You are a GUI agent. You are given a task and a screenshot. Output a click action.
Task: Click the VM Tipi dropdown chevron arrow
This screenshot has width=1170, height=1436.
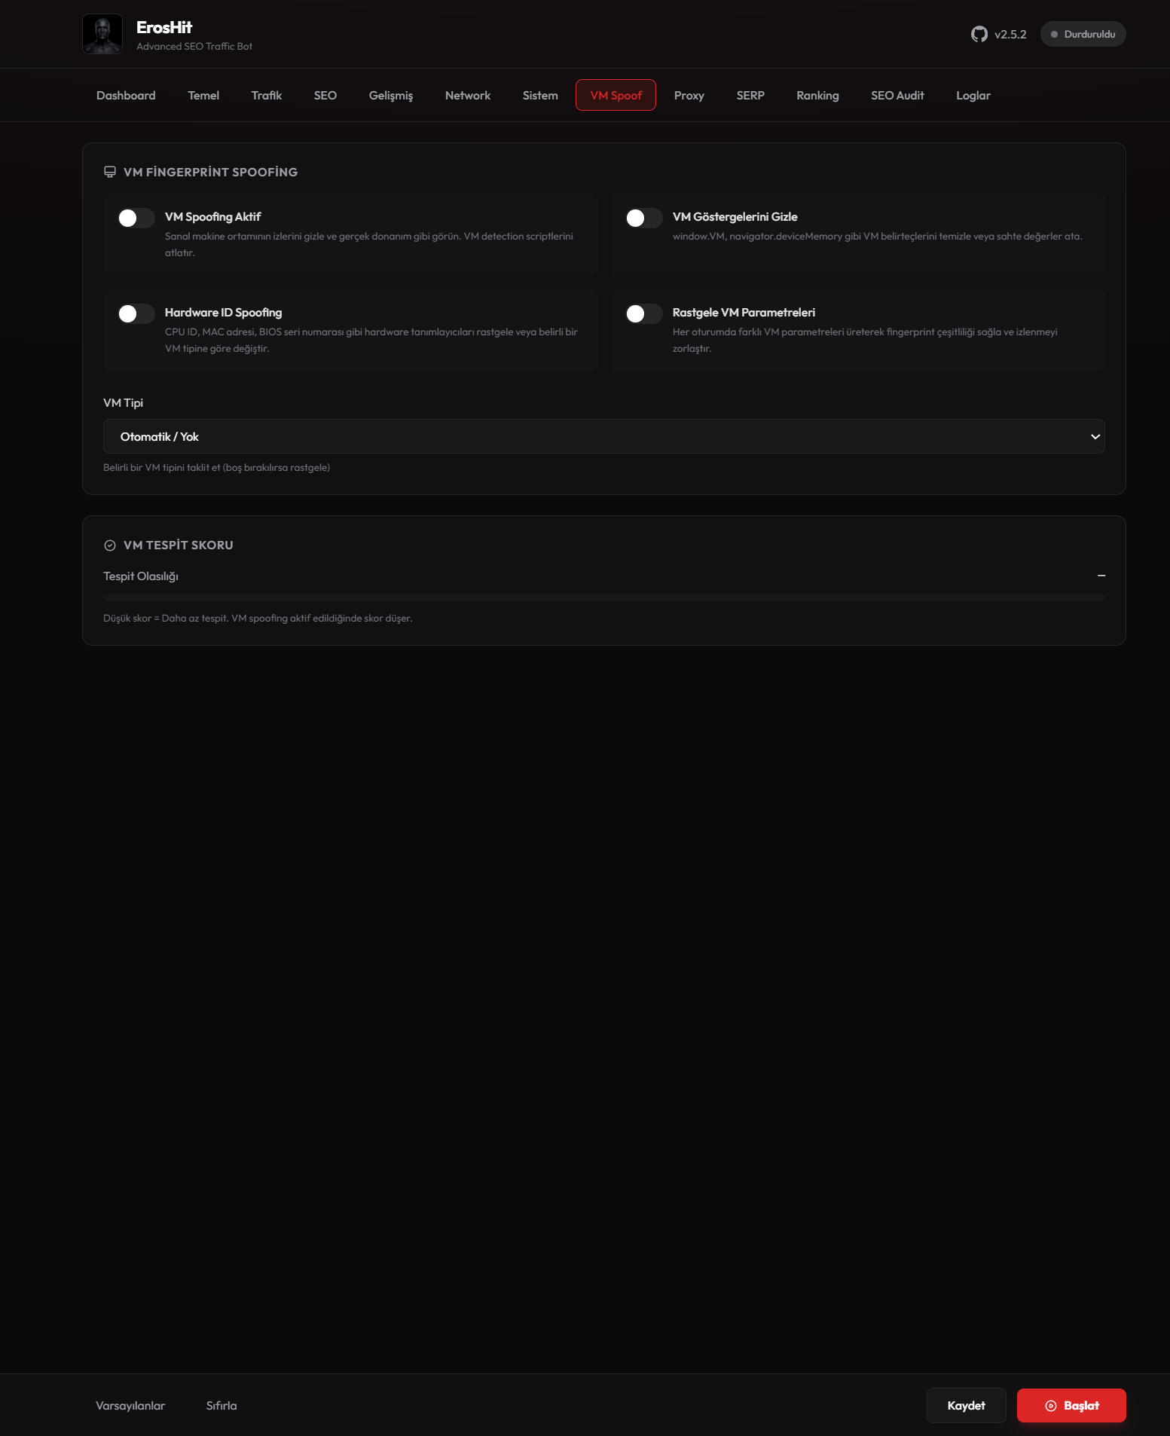click(x=1095, y=437)
